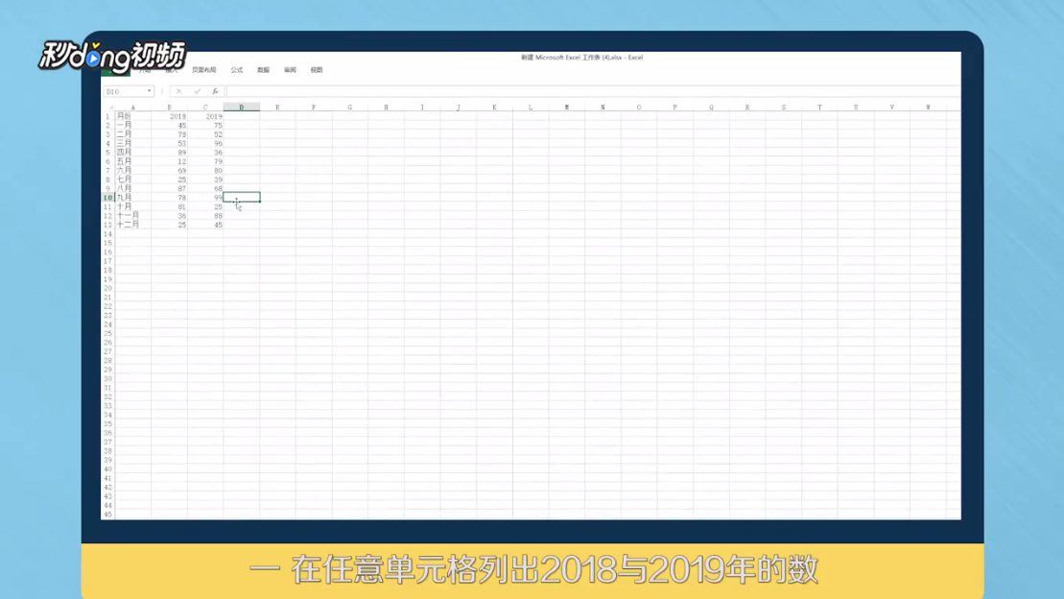Screen dimensions: 1064x599
Task: Click the 七月 cell in column A
Action: [133, 180]
